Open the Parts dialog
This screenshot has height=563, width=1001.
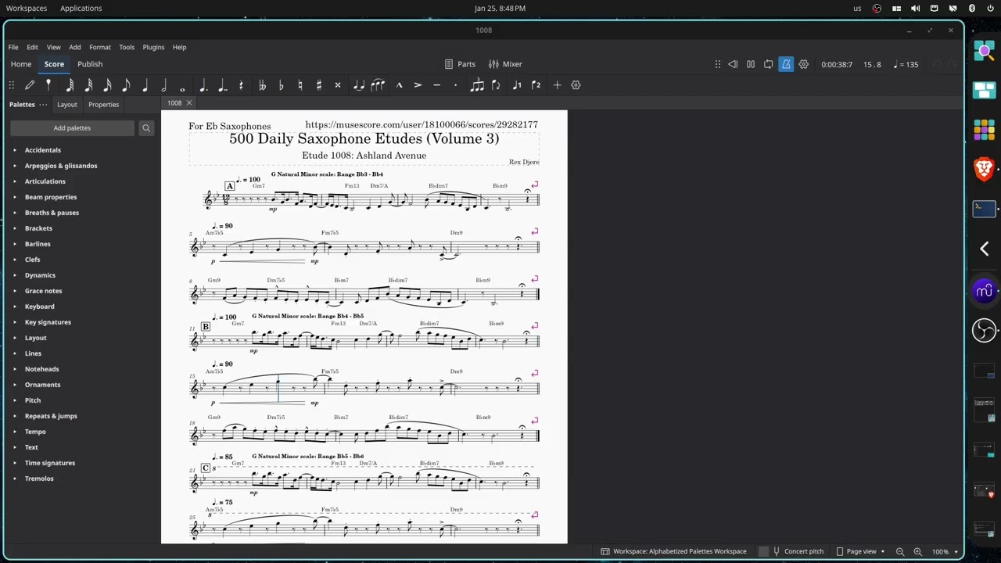click(x=460, y=64)
